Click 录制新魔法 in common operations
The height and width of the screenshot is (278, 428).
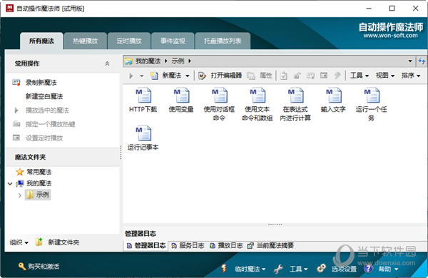point(35,83)
